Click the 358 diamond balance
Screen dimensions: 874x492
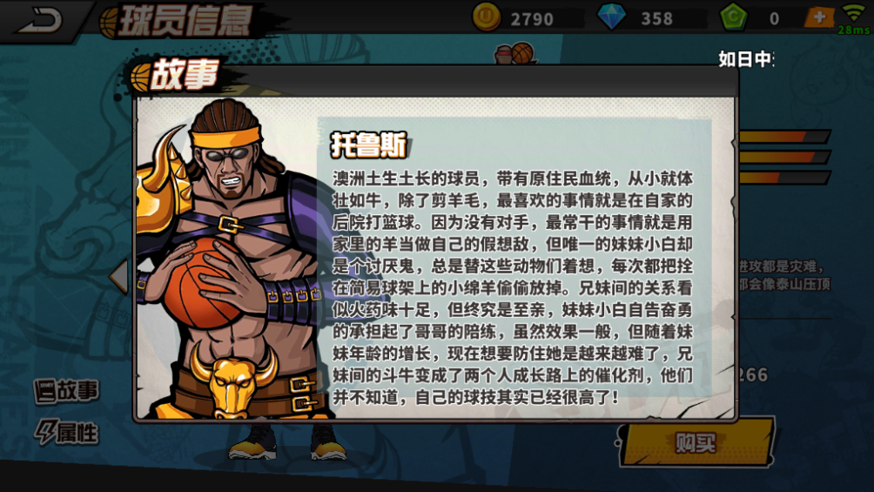pyautogui.click(x=656, y=19)
